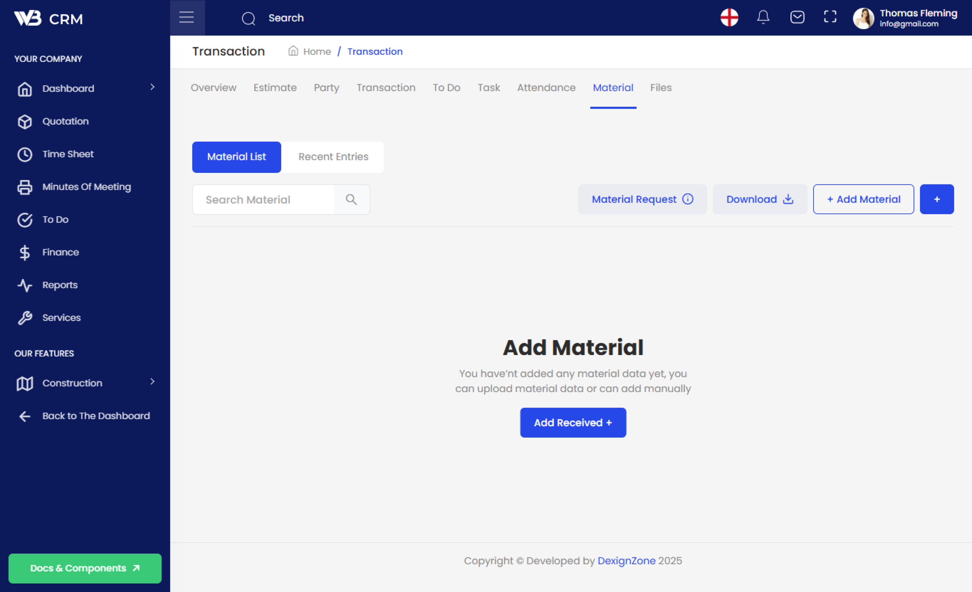Click the home icon in breadcrumb

(x=293, y=51)
